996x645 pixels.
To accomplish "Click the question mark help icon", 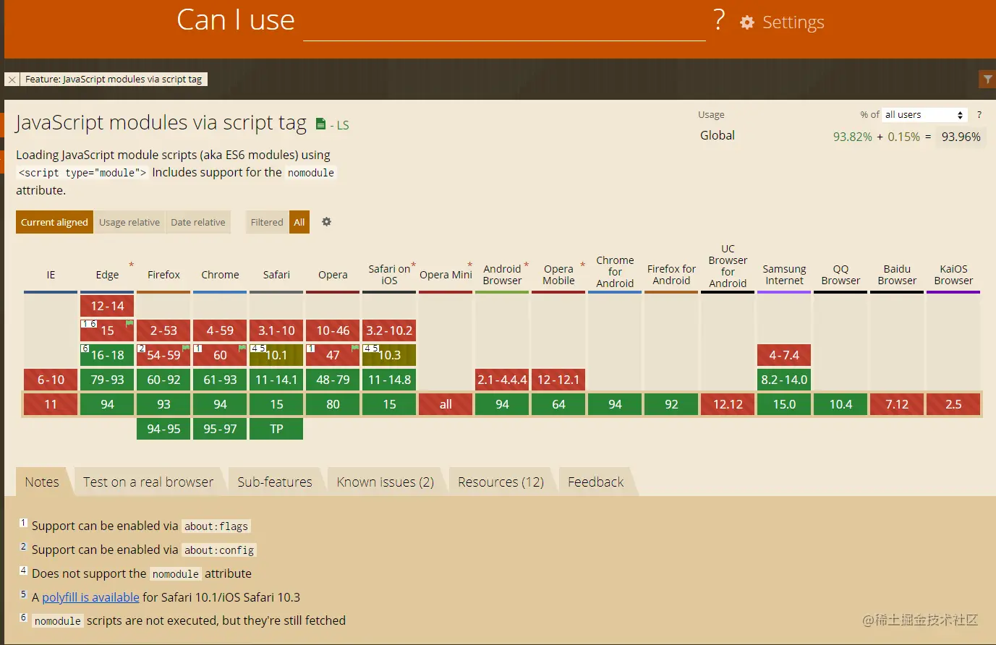I will [718, 20].
